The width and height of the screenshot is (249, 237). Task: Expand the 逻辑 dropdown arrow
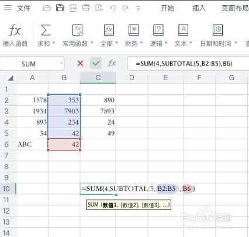tap(166, 43)
